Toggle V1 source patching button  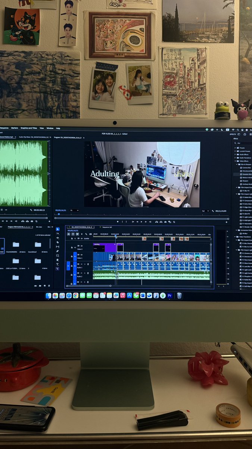(x=75, y=256)
